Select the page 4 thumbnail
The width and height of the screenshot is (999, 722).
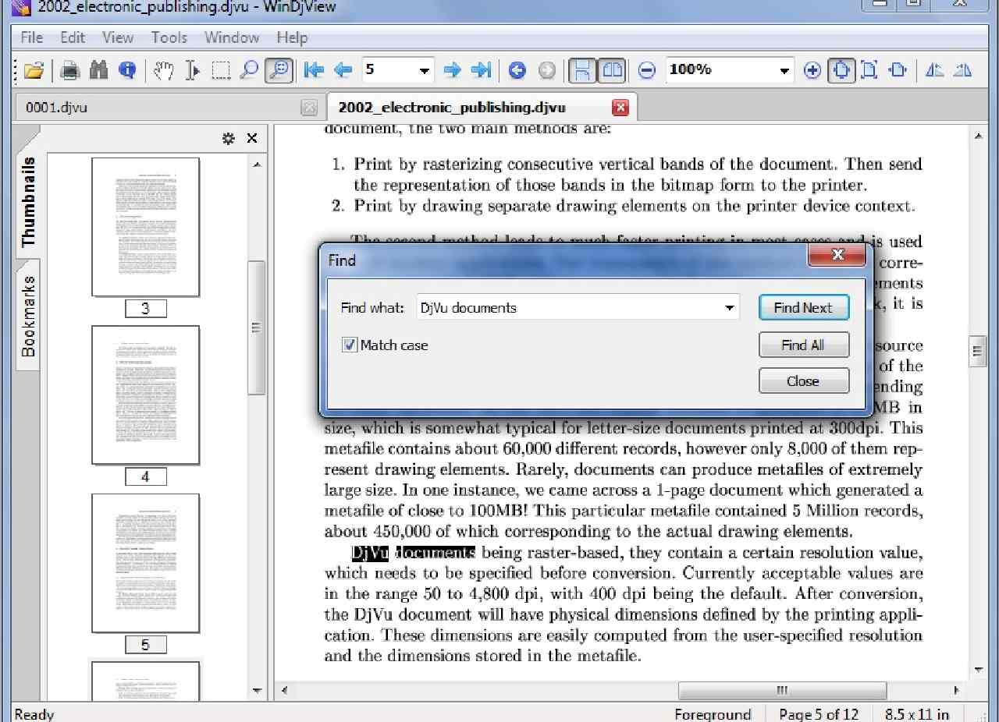coord(145,395)
